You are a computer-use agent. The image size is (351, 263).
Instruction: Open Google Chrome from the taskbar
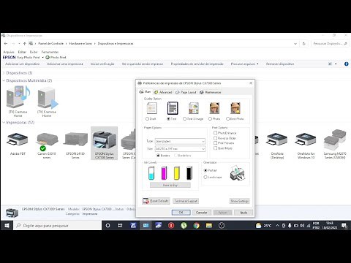[x=196, y=226]
